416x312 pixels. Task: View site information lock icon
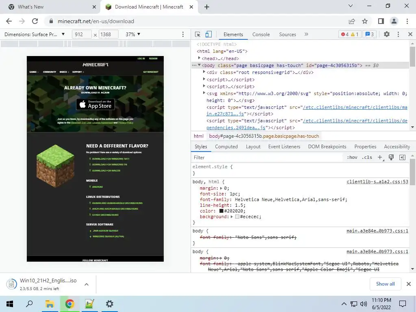51,21
